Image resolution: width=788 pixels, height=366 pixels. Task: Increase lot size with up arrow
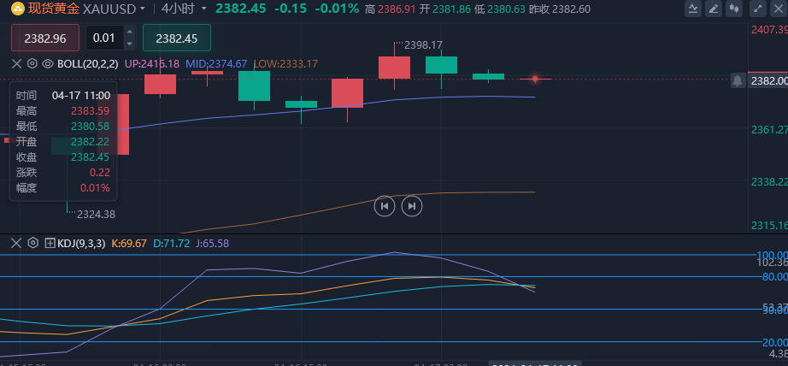pyautogui.click(x=129, y=32)
